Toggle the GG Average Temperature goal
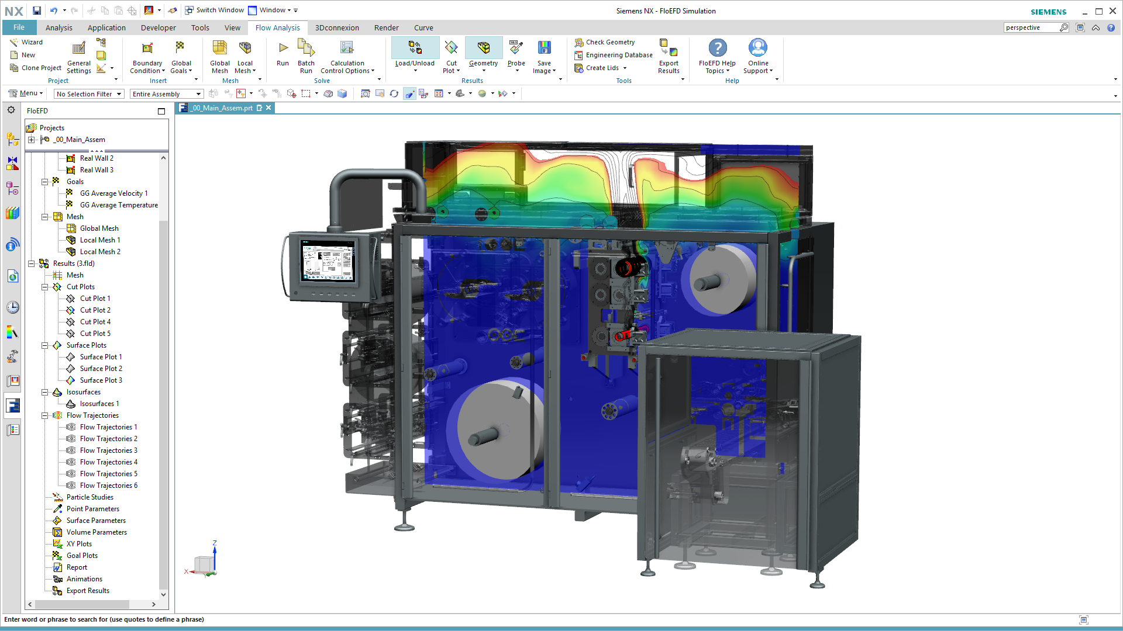 tap(119, 205)
